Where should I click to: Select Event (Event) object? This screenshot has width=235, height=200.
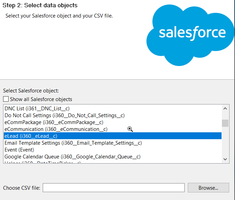[113, 150]
